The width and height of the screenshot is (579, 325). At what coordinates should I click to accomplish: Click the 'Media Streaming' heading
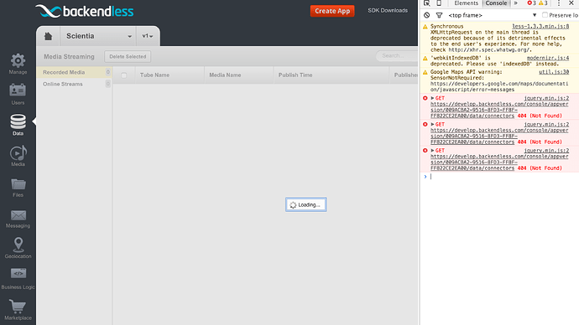tap(69, 56)
